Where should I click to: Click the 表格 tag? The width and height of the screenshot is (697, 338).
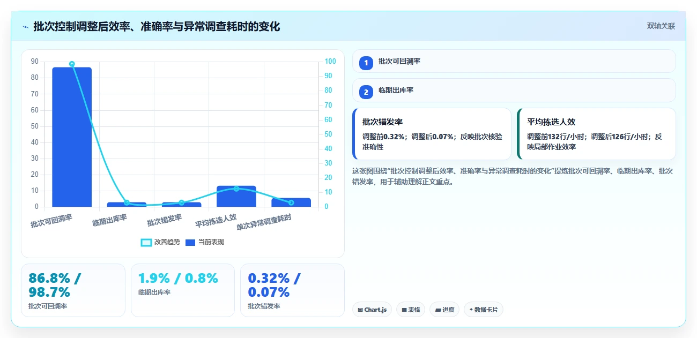[x=411, y=310]
